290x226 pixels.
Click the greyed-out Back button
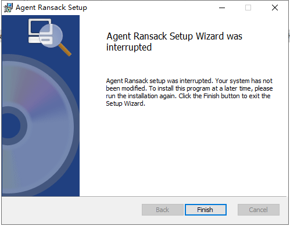click(163, 210)
